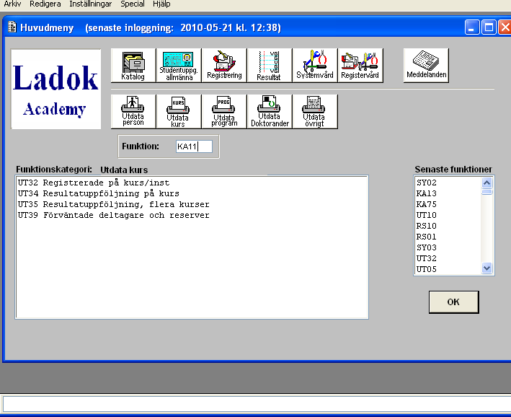Choose SY03 in Senaste funktioner
Screen dimensions: 511x417
(x=426, y=247)
